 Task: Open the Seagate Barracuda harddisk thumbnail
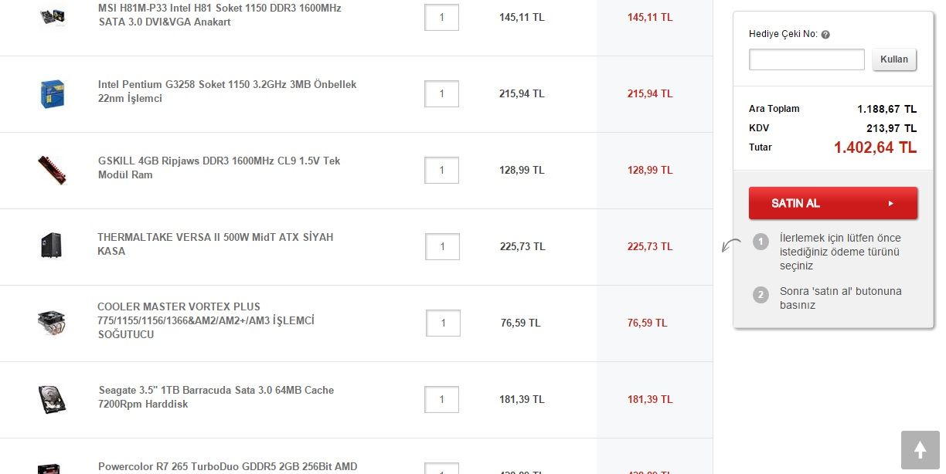click(x=53, y=399)
